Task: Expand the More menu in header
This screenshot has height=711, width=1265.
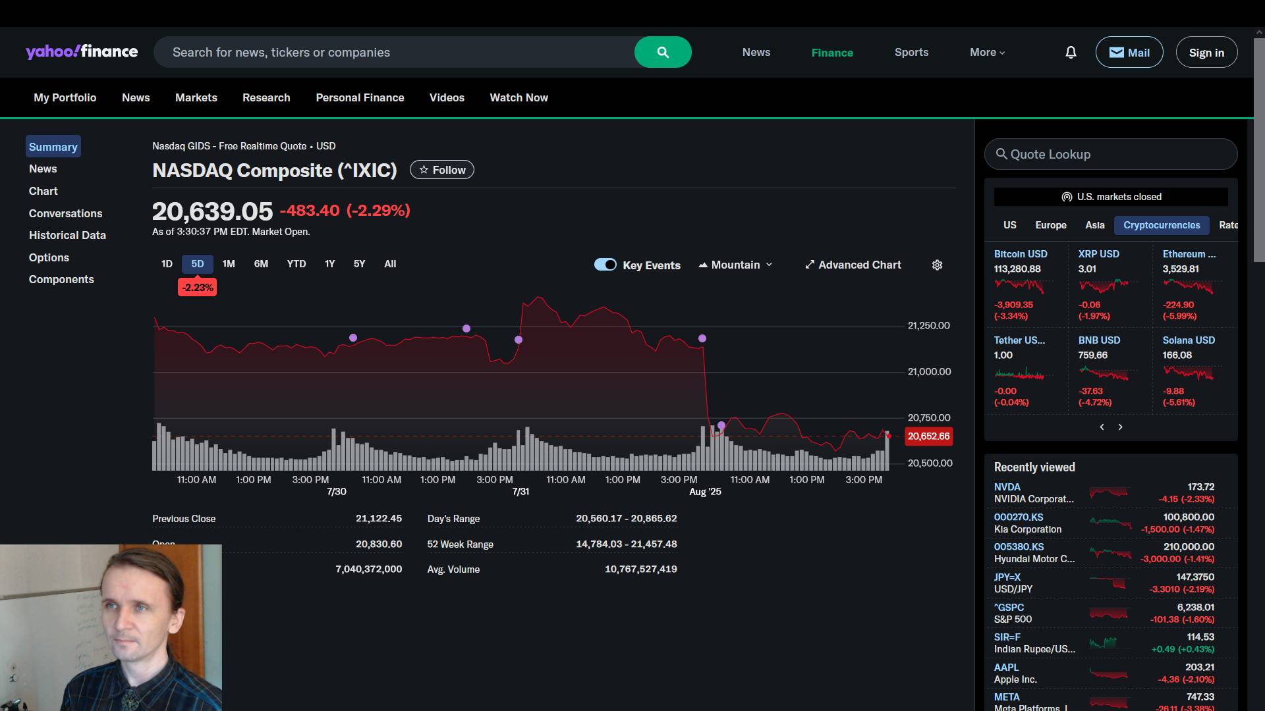Action: click(987, 52)
